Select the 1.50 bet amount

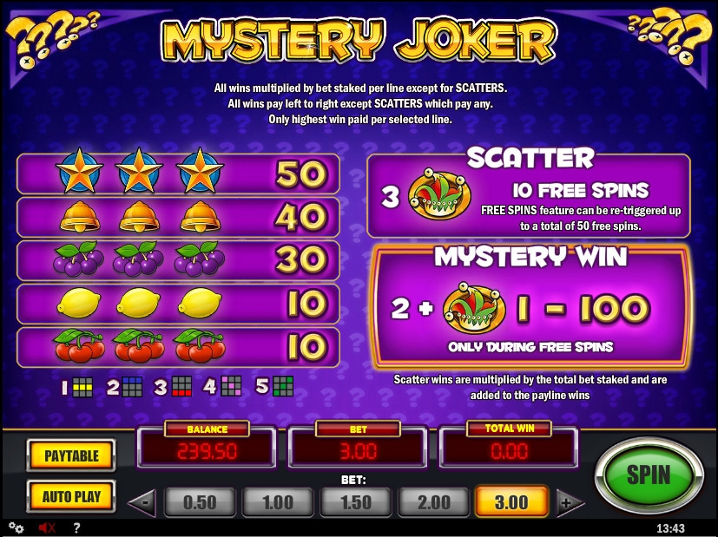(356, 502)
